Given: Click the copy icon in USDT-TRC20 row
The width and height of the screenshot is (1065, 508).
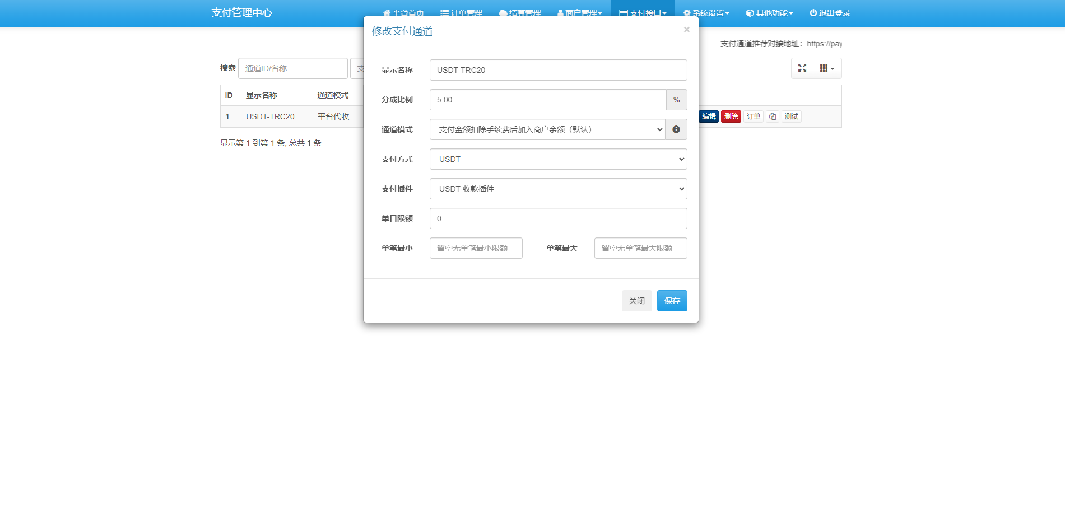Looking at the screenshot, I should (x=773, y=116).
